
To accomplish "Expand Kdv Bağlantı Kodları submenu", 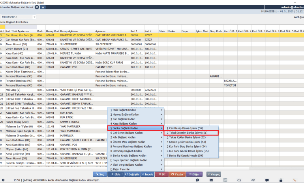I will click(136, 137).
